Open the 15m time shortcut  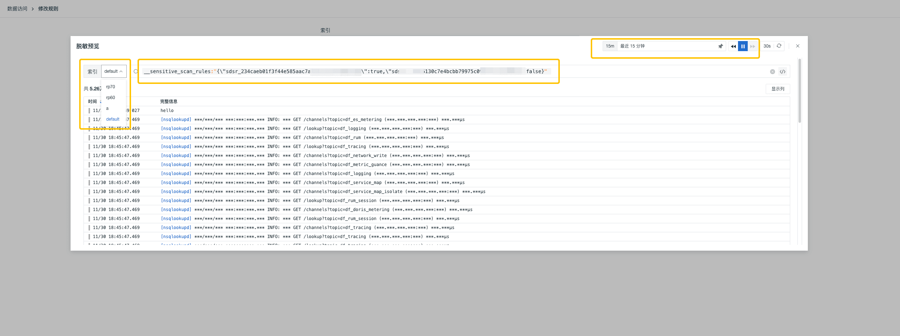point(610,46)
